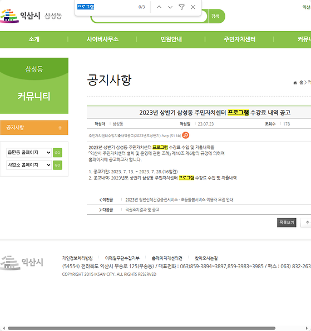
Task: Open the 소개 menu
Action: coord(34,39)
